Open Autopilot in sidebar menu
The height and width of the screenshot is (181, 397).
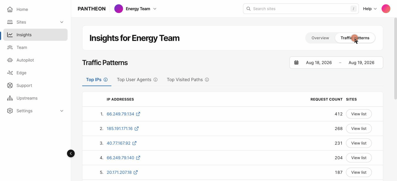(35, 60)
